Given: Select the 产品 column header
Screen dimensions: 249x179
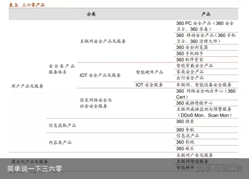Looking at the screenshot, I should click(x=206, y=14).
